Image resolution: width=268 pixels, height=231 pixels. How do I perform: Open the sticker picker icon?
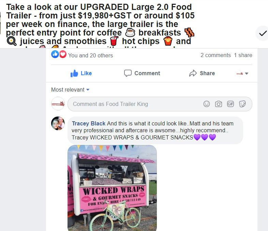click(x=242, y=104)
